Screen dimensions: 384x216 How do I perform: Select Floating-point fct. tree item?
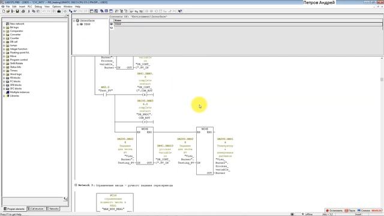(x=20, y=53)
